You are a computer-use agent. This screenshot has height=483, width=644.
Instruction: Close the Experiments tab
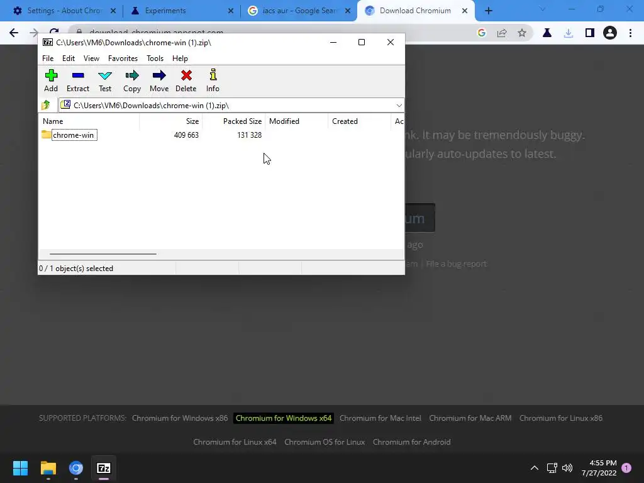230,11
